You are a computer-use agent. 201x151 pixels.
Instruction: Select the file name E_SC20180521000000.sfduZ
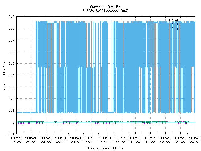[x=105, y=11]
